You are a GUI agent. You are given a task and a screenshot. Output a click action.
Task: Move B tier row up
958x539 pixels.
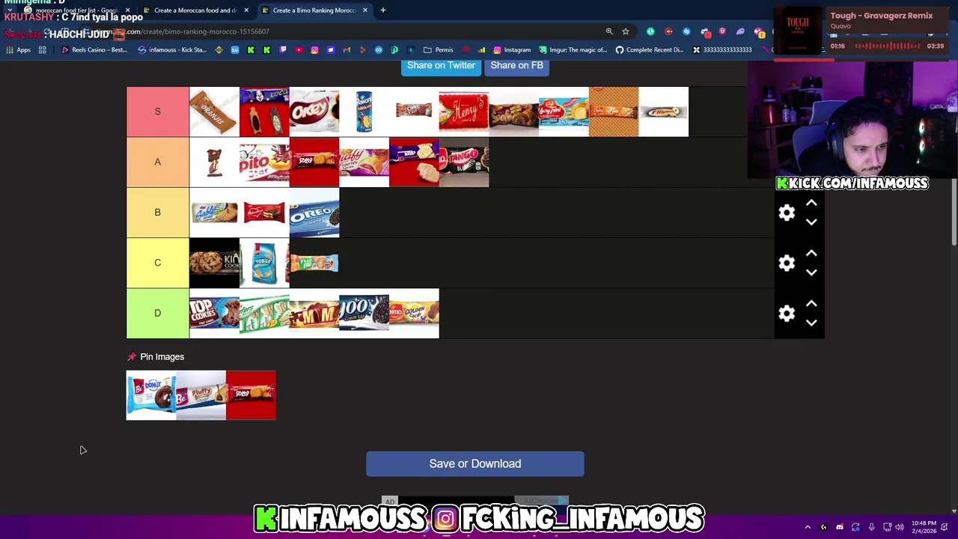(811, 204)
